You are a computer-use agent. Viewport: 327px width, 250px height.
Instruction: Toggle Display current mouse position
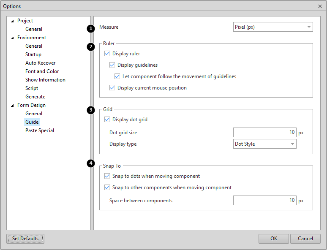pyautogui.click(x=112, y=88)
